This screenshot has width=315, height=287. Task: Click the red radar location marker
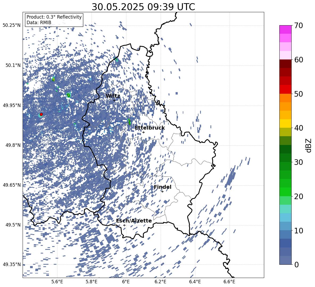click(41, 114)
